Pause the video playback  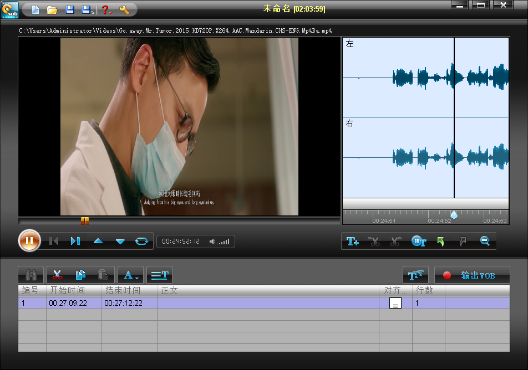coord(30,241)
